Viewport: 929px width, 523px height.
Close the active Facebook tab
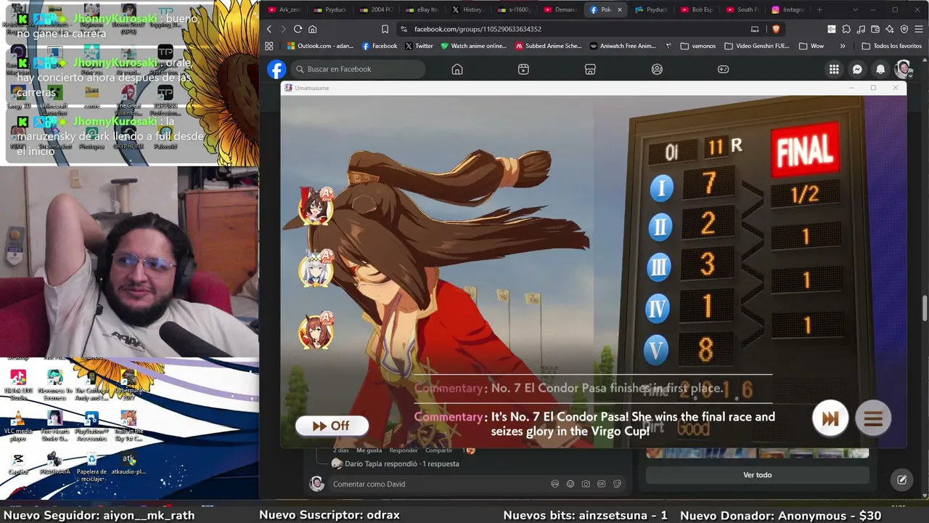click(x=620, y=10)
